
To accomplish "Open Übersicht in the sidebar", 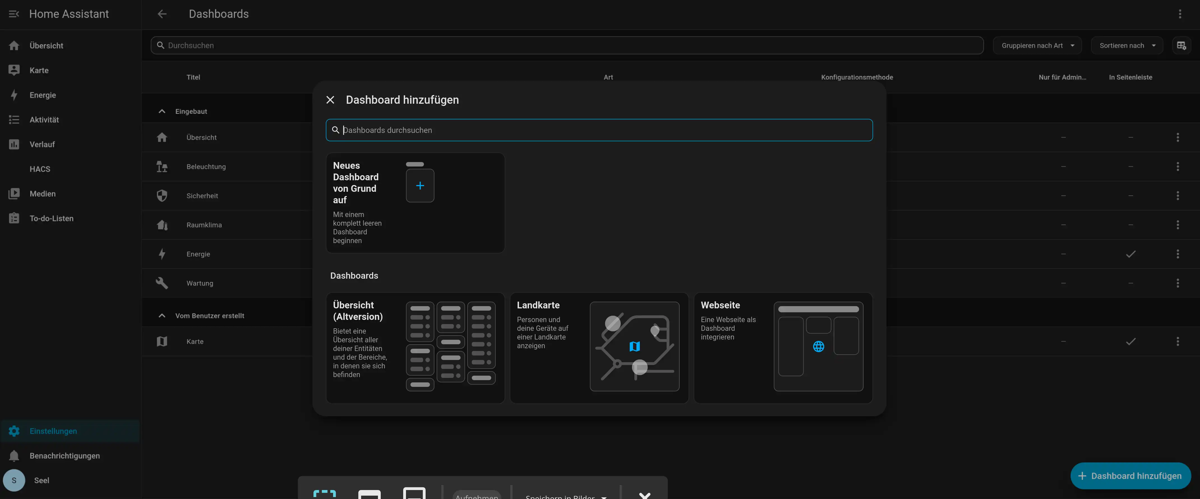I will 70,46.
